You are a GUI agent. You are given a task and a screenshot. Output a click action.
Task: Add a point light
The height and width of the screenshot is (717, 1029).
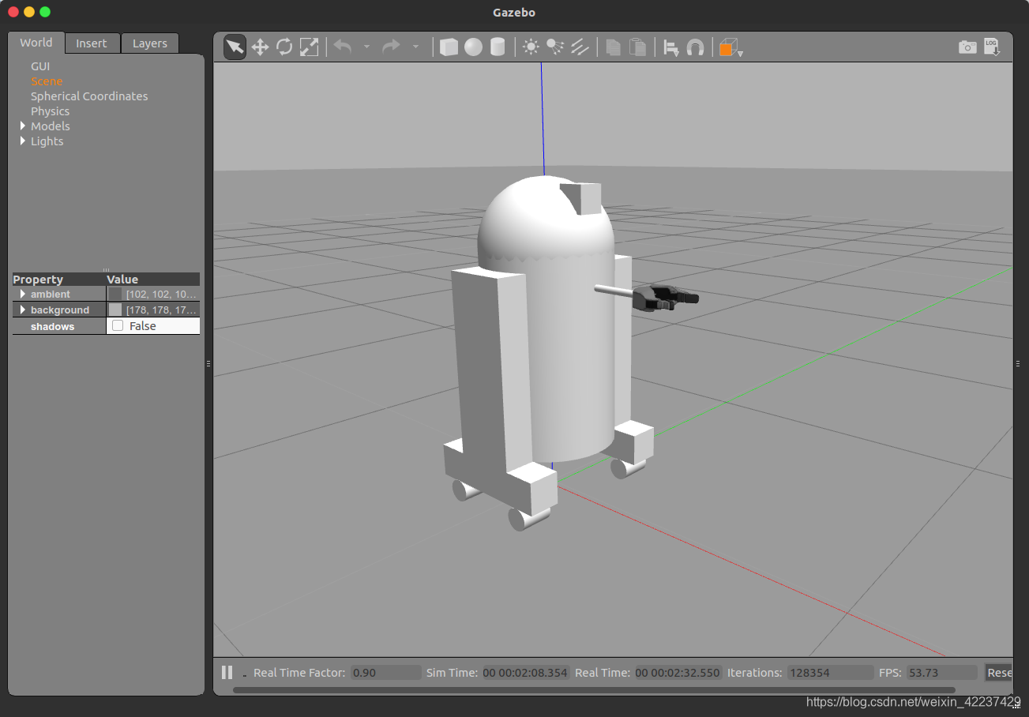pyautogui.click(x=531, y=47)
